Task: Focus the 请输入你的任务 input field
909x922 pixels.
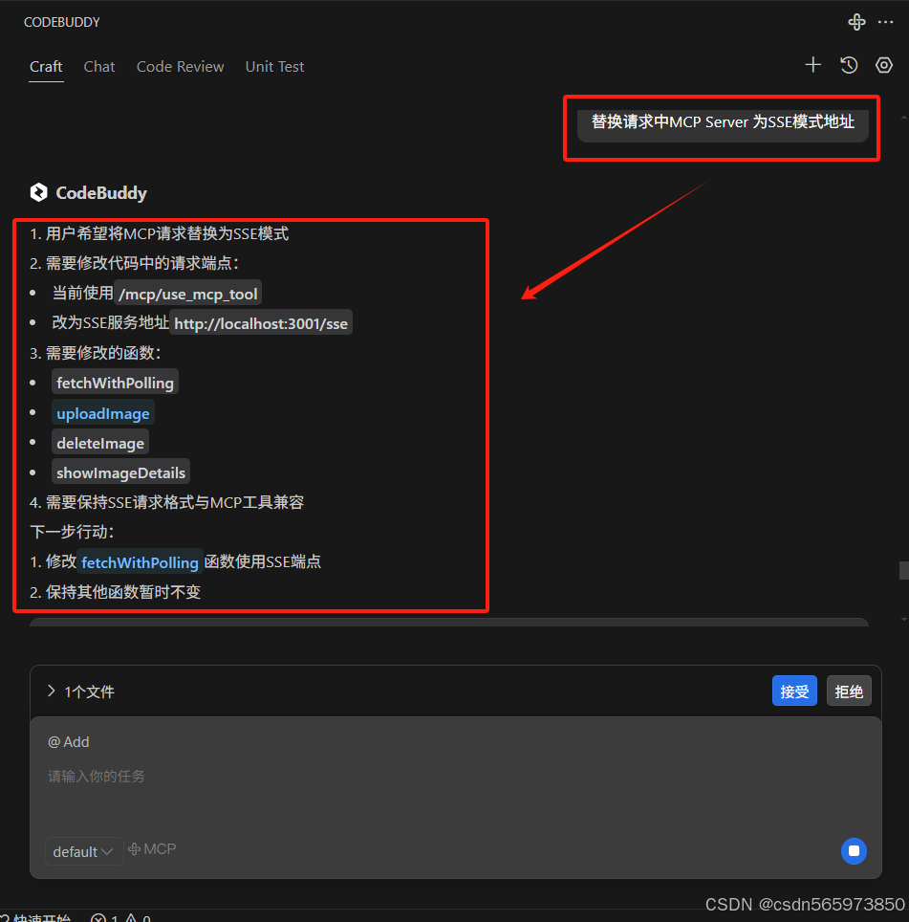Action: pos(455,777)
